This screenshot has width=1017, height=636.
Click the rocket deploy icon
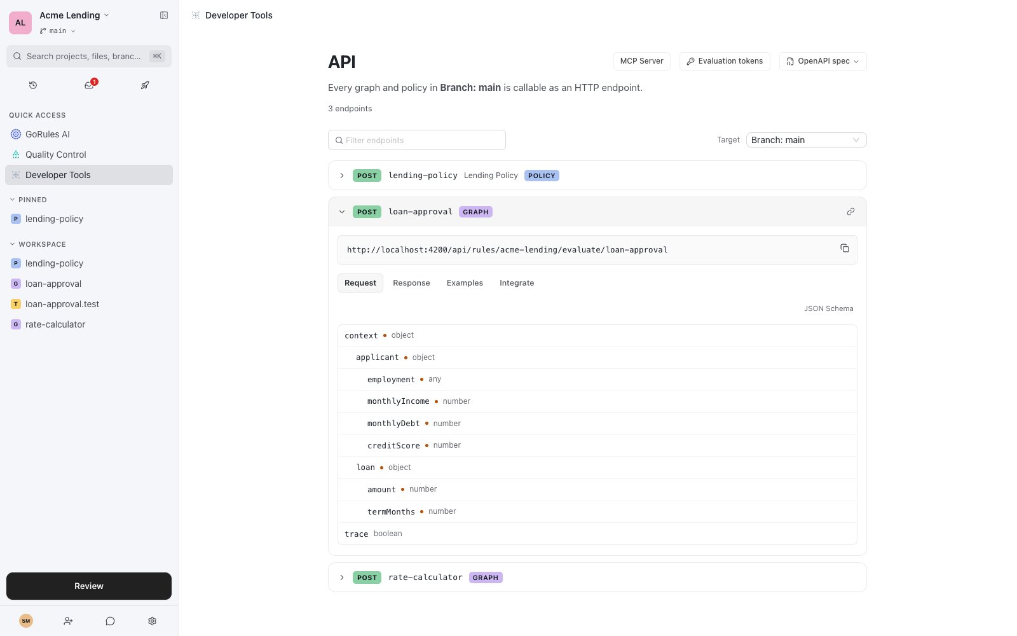pos(145,85)
